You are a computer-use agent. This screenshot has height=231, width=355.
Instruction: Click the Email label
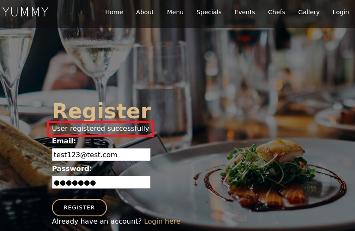pyautogui.click(x=64, y=141)
